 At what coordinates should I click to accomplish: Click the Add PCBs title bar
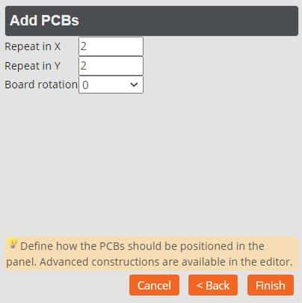coord(152,21)
